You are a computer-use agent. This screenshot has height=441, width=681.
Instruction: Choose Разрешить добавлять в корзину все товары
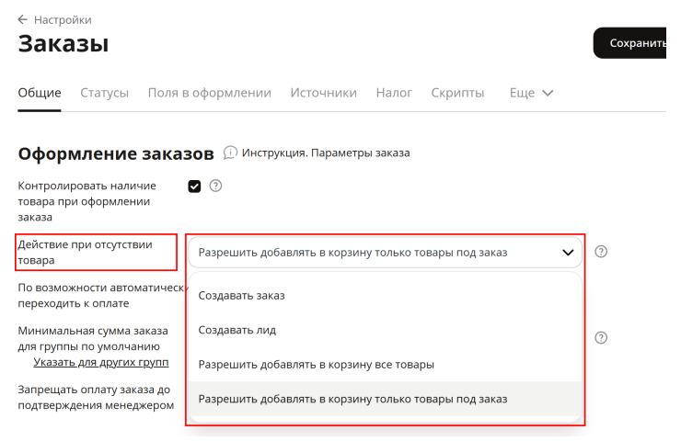[x=386, y=364]
